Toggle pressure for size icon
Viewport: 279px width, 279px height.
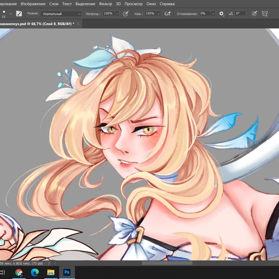tap(254, 14)
